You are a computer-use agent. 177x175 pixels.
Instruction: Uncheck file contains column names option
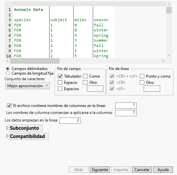click(9, 106)
